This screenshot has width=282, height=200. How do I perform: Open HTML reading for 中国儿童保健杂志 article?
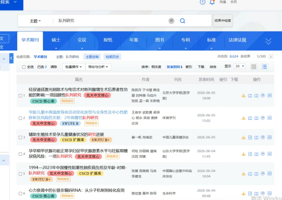(x=250, y=137)
